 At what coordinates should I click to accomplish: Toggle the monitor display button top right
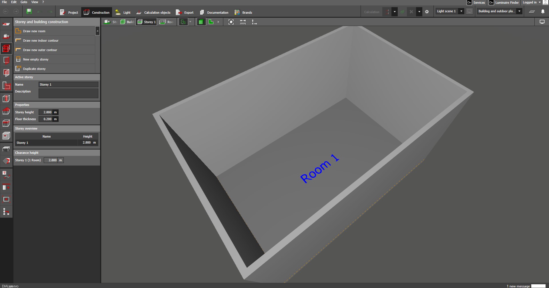click(x=542, y=22)
